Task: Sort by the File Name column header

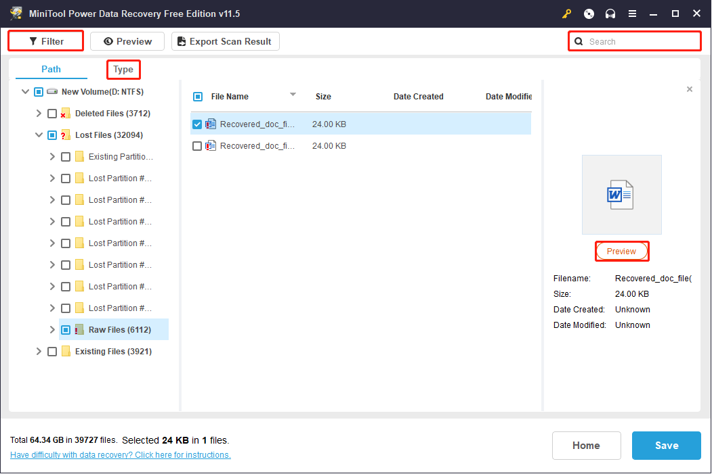Action: [230, 97]
